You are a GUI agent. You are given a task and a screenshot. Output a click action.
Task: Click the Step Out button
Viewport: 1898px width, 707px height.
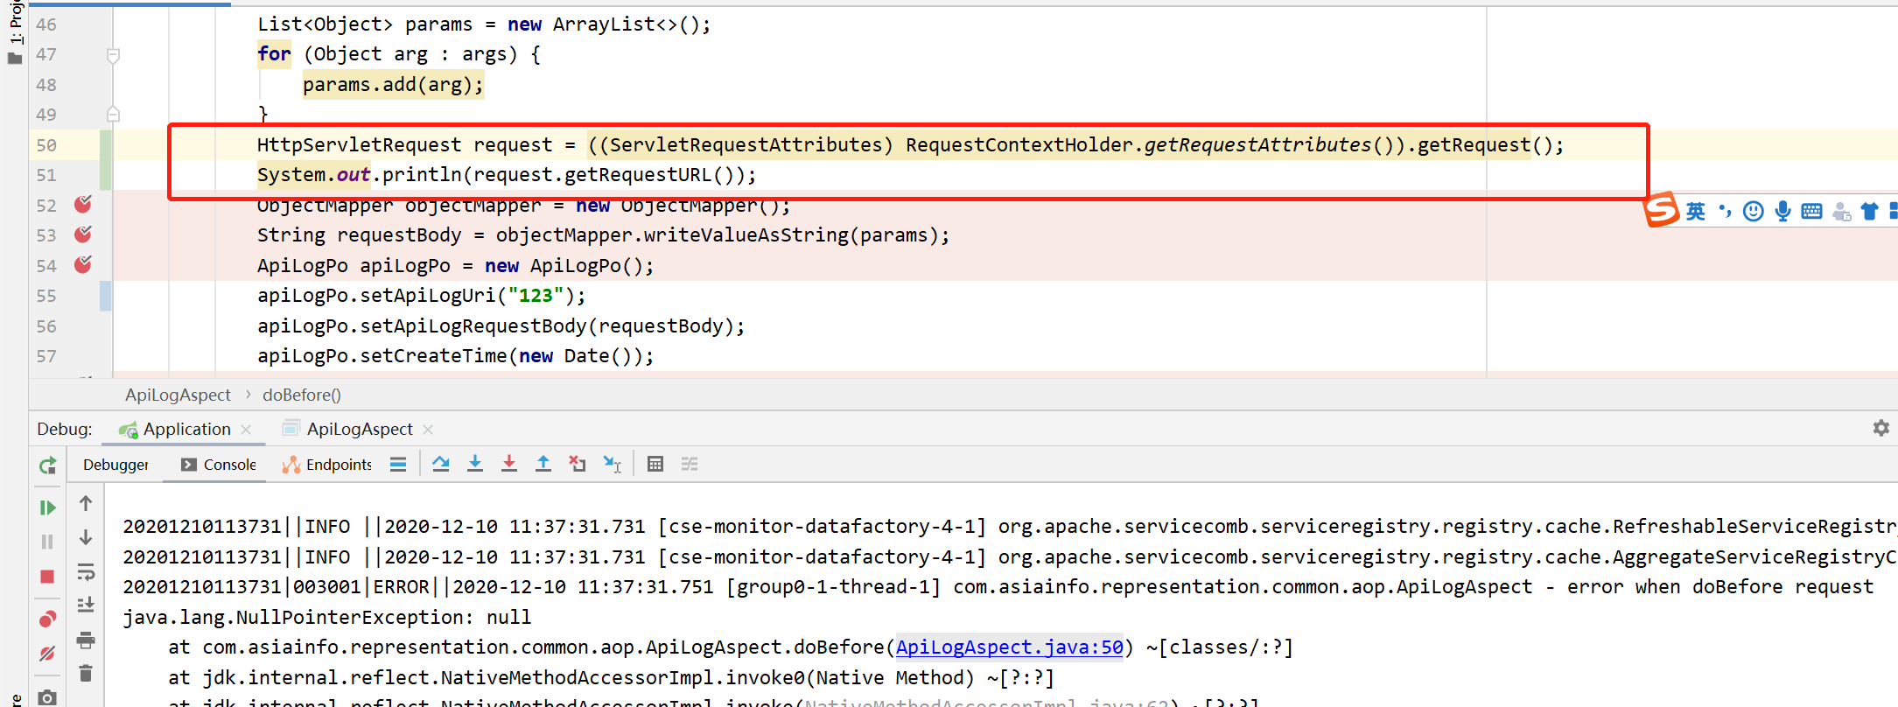click(543, 465)
